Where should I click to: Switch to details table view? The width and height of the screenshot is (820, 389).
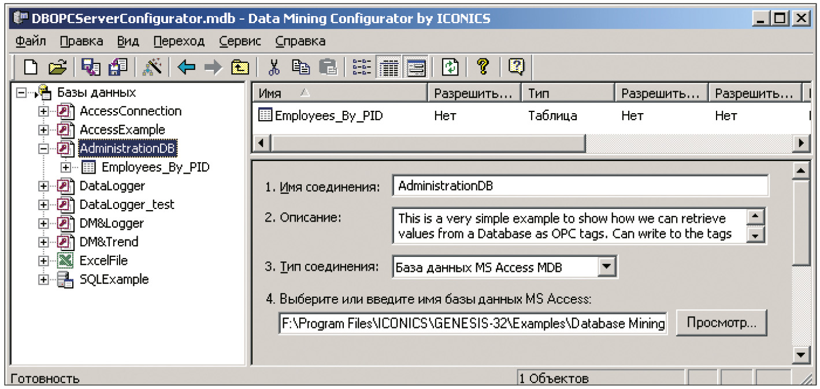(x=389, y=68)
